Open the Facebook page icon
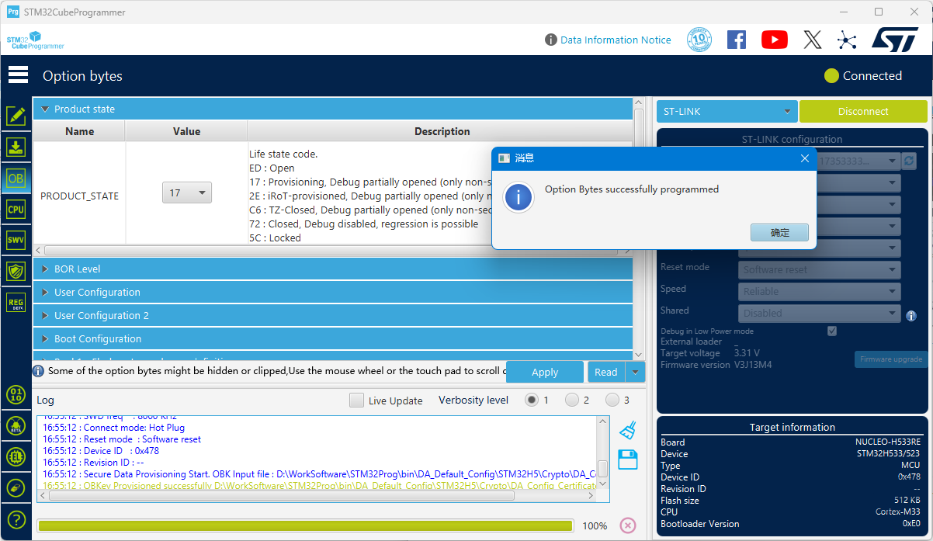The width and height of the screenshot is (933, 541). click(736, 40)
